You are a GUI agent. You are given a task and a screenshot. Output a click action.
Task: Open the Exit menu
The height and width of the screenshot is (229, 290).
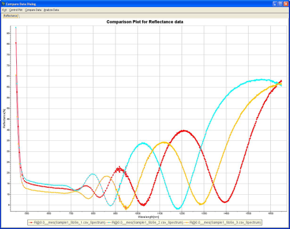pyautogui.click(x=5, y=10)
